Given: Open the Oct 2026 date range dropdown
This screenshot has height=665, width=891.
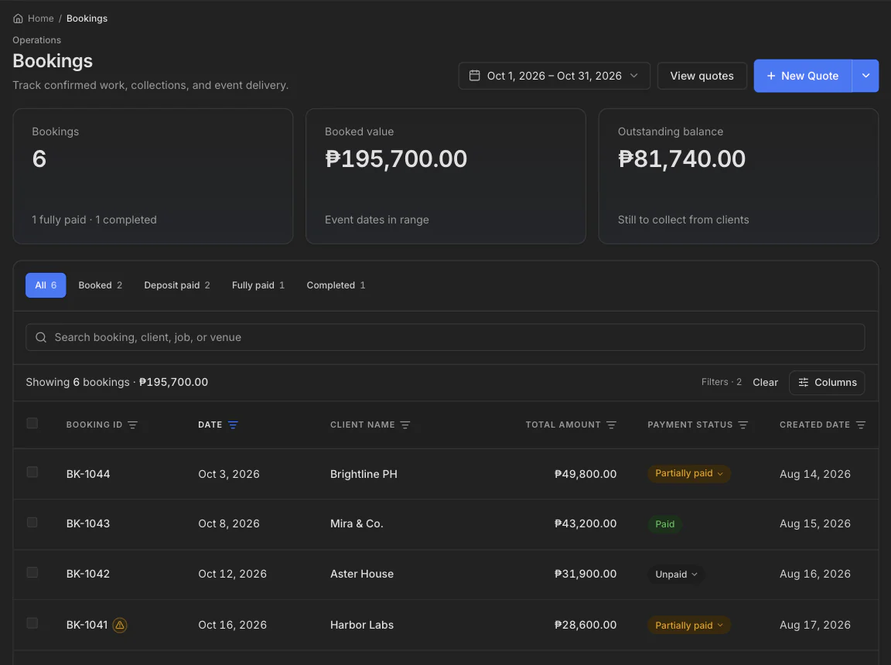Looking at the screenshot, I should (554, 76).
